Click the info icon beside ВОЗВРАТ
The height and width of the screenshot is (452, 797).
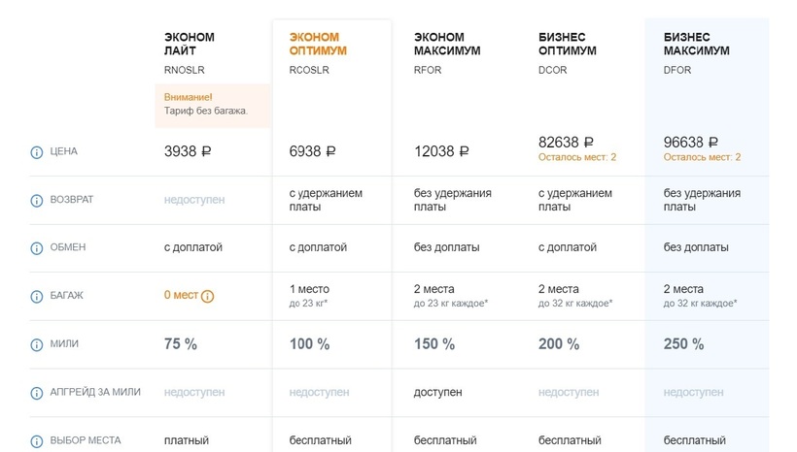point(37,200)
